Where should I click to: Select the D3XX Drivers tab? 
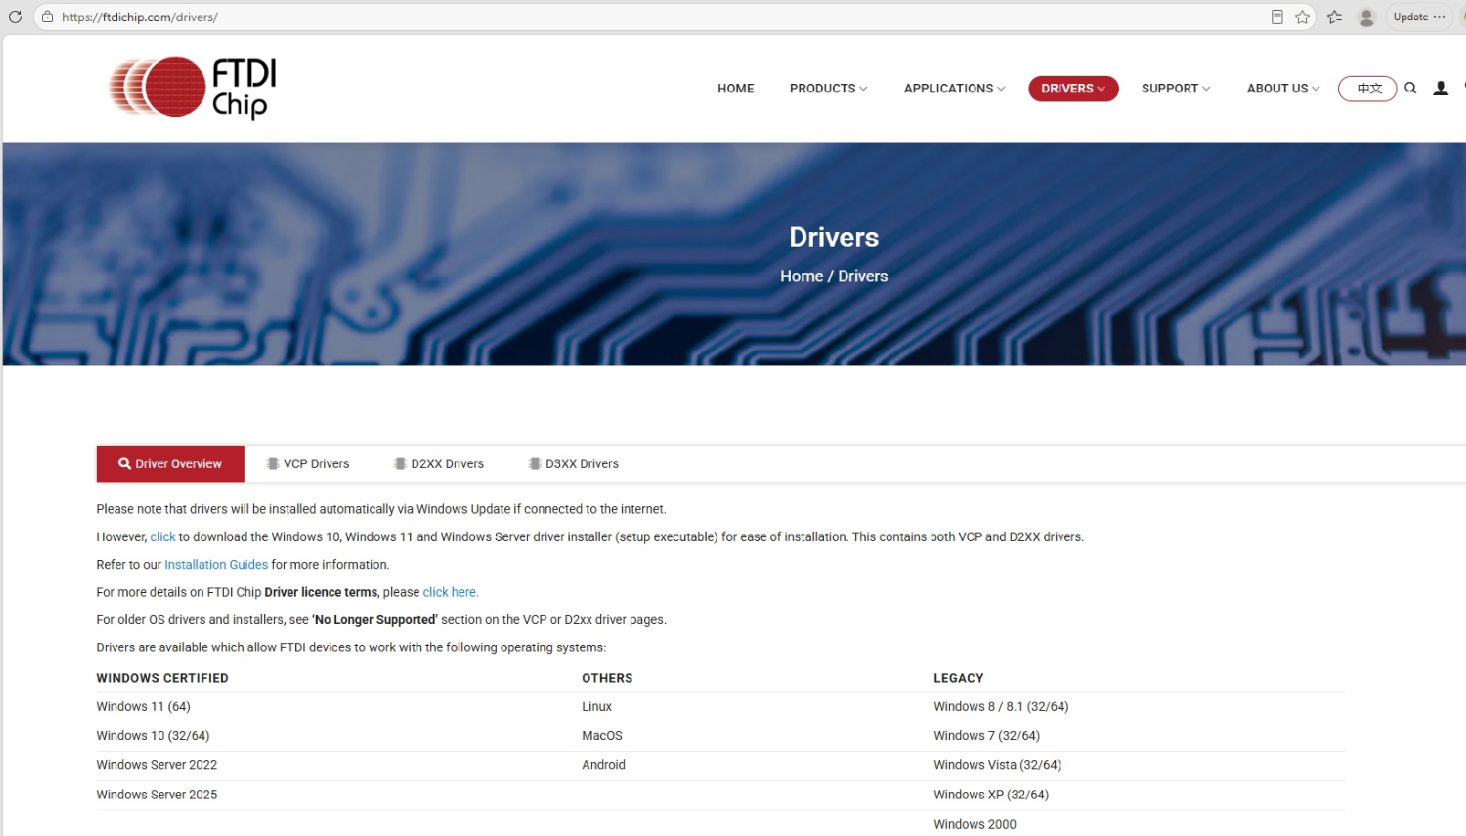[574, 464]
